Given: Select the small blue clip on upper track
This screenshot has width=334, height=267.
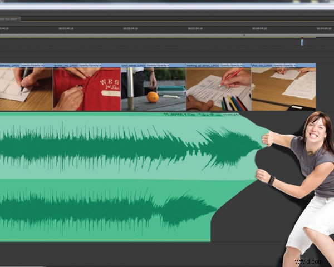Looking at the screenshot, I should point(302,42).
